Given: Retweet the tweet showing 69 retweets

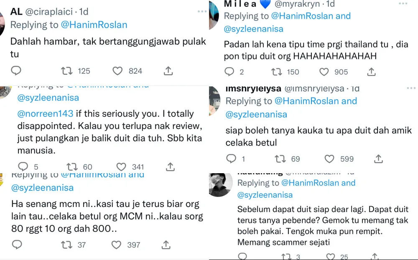Looking at the screenshot, I should 280,159.
